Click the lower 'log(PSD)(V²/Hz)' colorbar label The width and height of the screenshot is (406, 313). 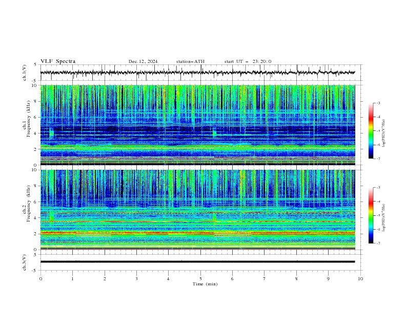tap(384, 218)
